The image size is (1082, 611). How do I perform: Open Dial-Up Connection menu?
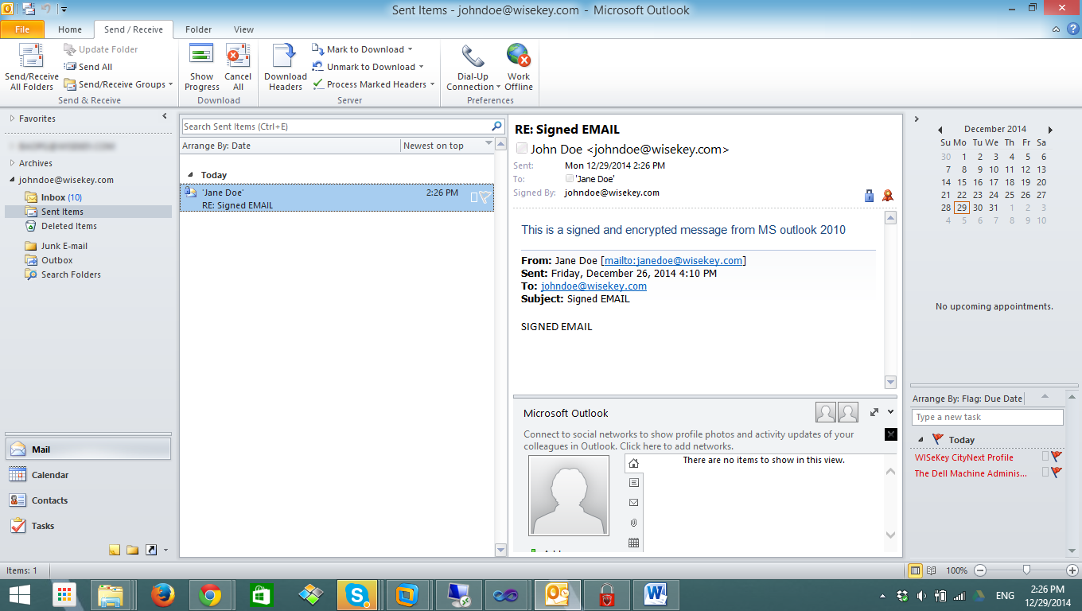473,67
